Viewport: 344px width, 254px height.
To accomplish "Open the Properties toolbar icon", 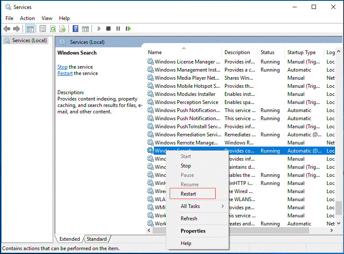I will tap(43, 29).
